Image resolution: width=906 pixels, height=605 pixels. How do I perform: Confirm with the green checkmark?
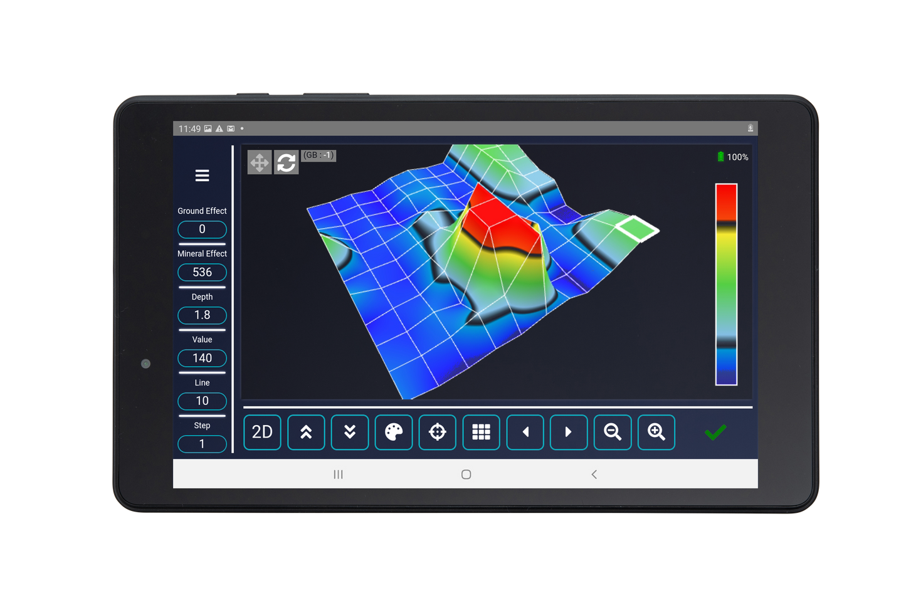pos(715,432)
